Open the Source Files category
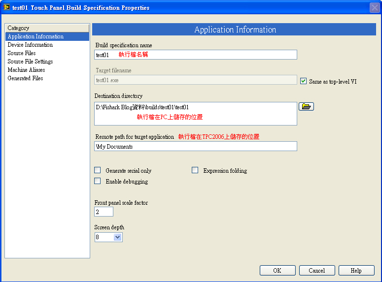Image resolution: width=382 pixels, height=282 pixels. tap(47, 53)
